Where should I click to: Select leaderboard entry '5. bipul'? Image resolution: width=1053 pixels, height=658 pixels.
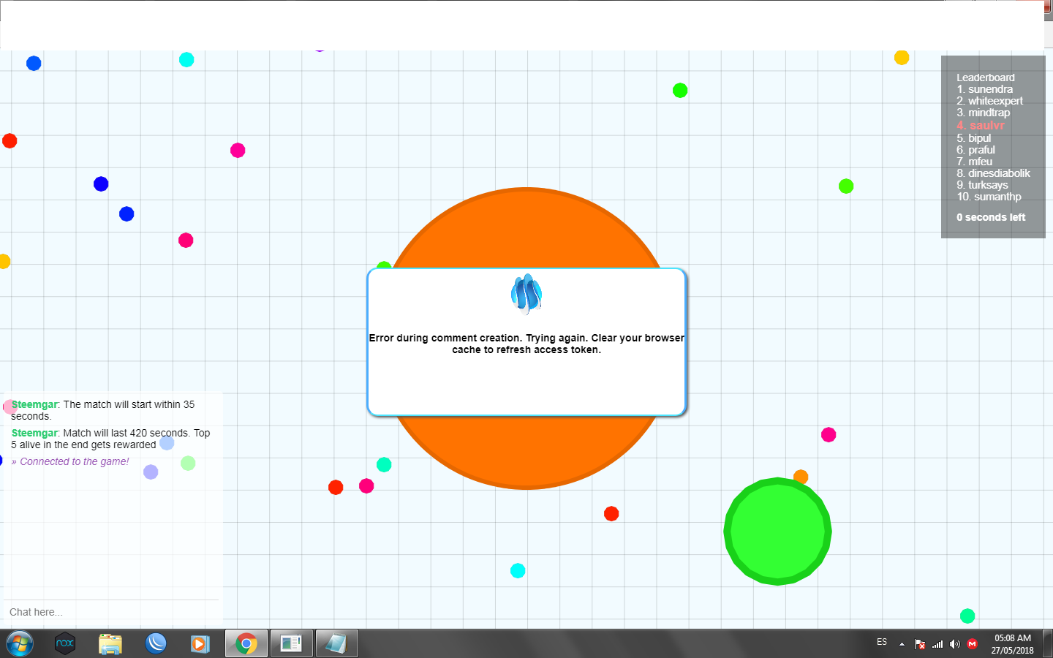974,138
